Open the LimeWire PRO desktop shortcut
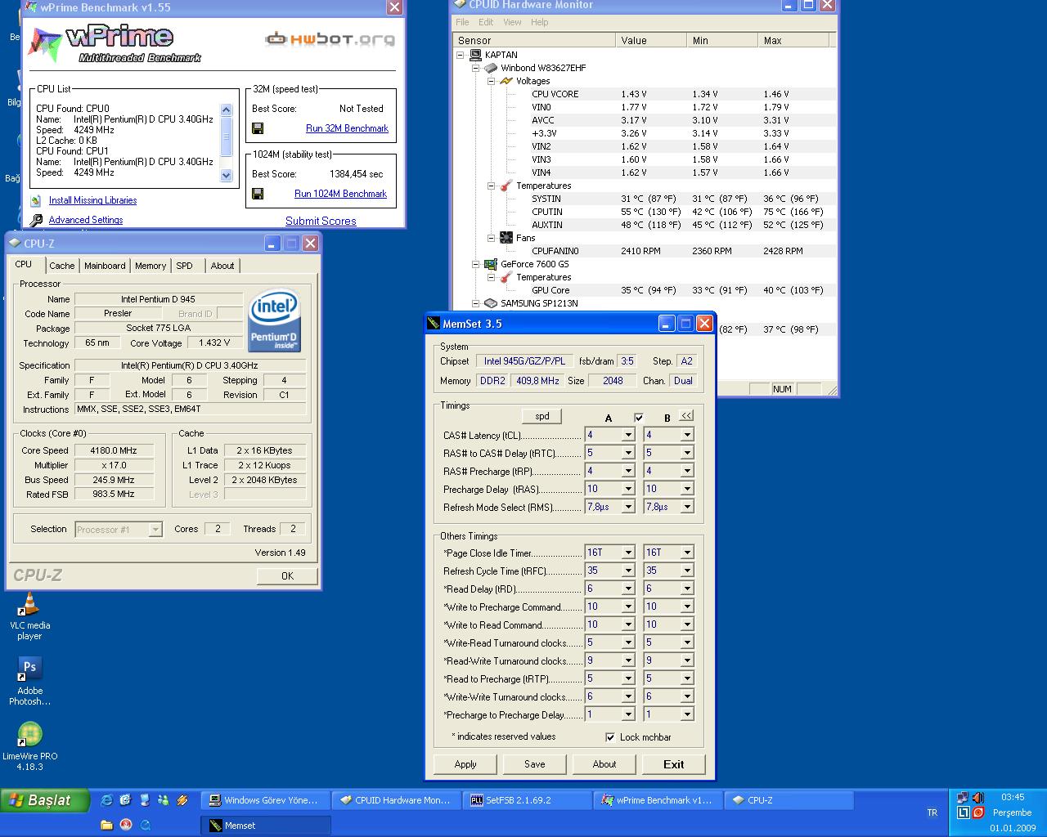This screenshot has height=837, width=1047. click(x=29, y=746)
